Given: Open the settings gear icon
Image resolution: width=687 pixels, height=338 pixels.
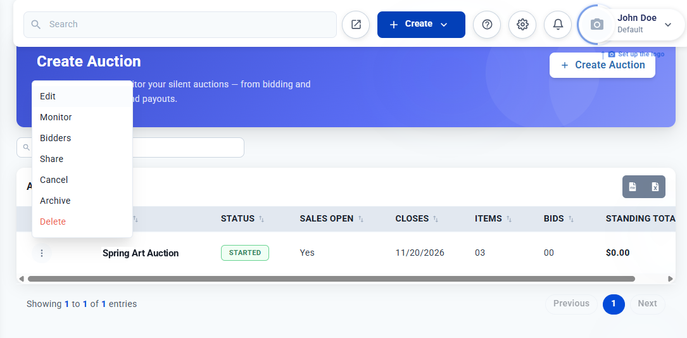Looking at the screenshot, I should point(522,25).
